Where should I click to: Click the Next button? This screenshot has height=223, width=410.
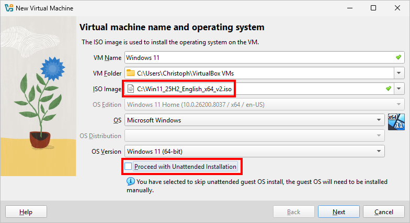coord(339,212)
